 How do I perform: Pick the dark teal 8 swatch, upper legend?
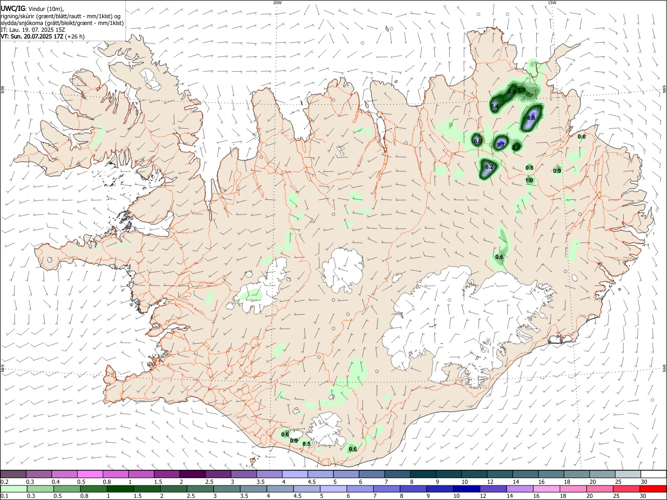(423, 474)
